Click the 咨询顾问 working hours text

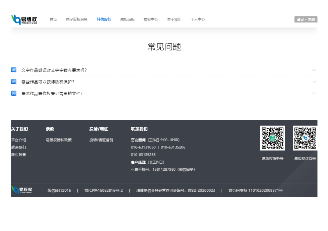pos(155,140)
